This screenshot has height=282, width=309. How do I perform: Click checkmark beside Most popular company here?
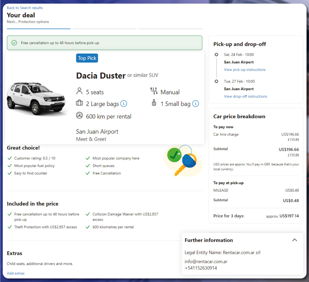coord(88,158)
